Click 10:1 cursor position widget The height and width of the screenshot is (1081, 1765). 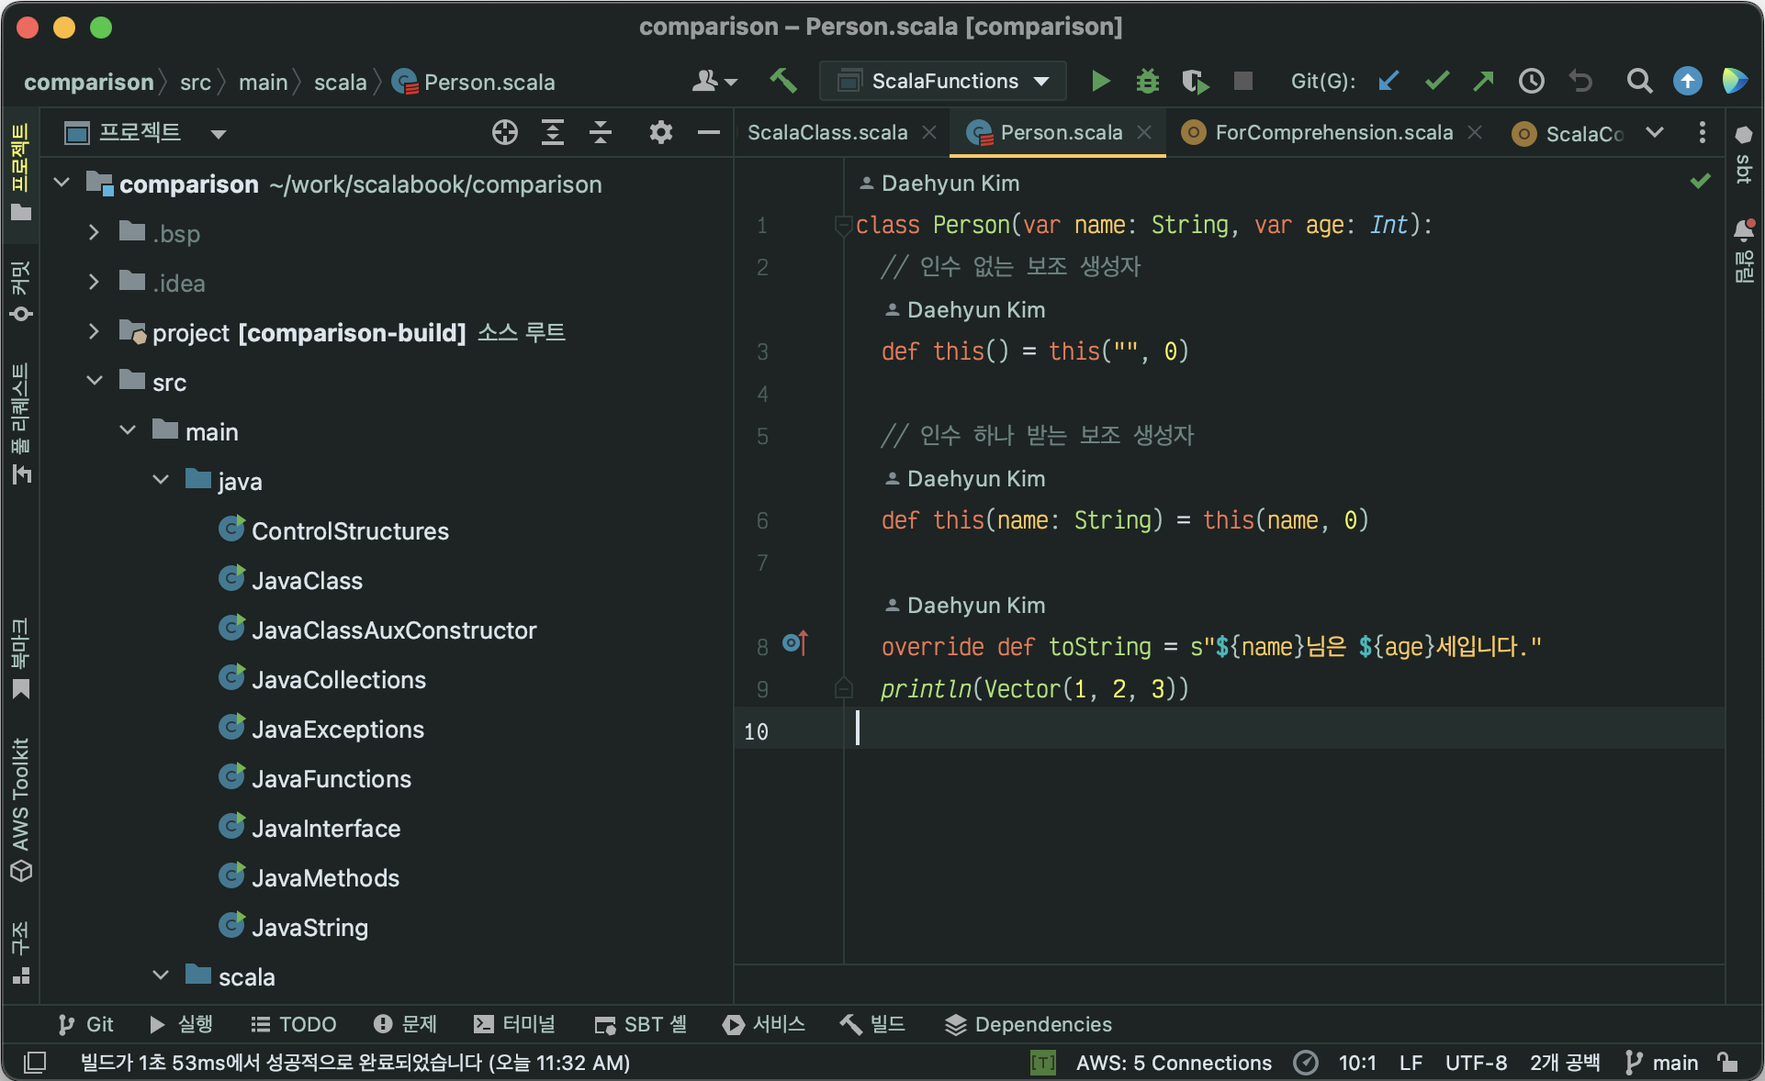[1357, 1063]
